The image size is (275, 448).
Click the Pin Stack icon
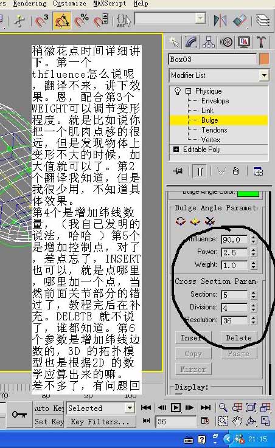tap(178, 171)
